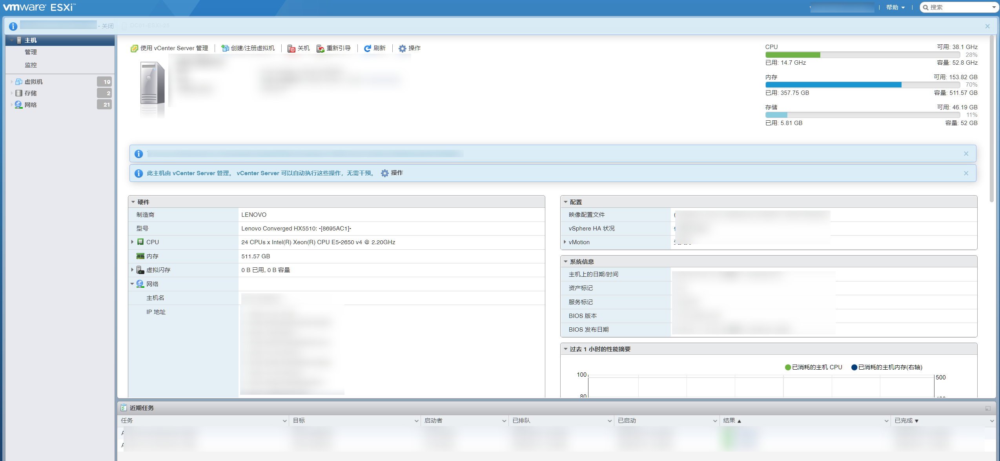The image size is (1000, 461).
Task: Select 管理 under 主机
Action: tap(31, 52)
